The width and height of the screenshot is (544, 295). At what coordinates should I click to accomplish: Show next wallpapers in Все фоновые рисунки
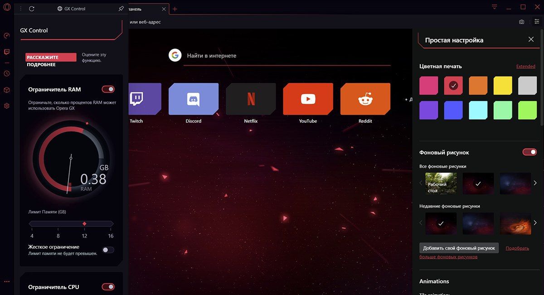pyautogui.click(x=535, y=183)
